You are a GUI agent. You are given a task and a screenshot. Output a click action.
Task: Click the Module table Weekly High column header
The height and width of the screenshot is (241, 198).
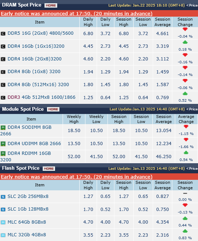pos(74,119)
